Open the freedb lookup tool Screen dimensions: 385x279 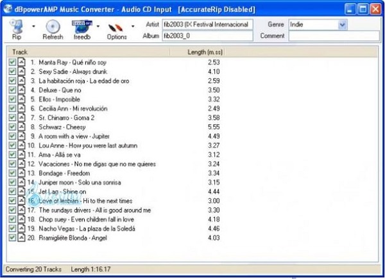click(x=81, y=27)
